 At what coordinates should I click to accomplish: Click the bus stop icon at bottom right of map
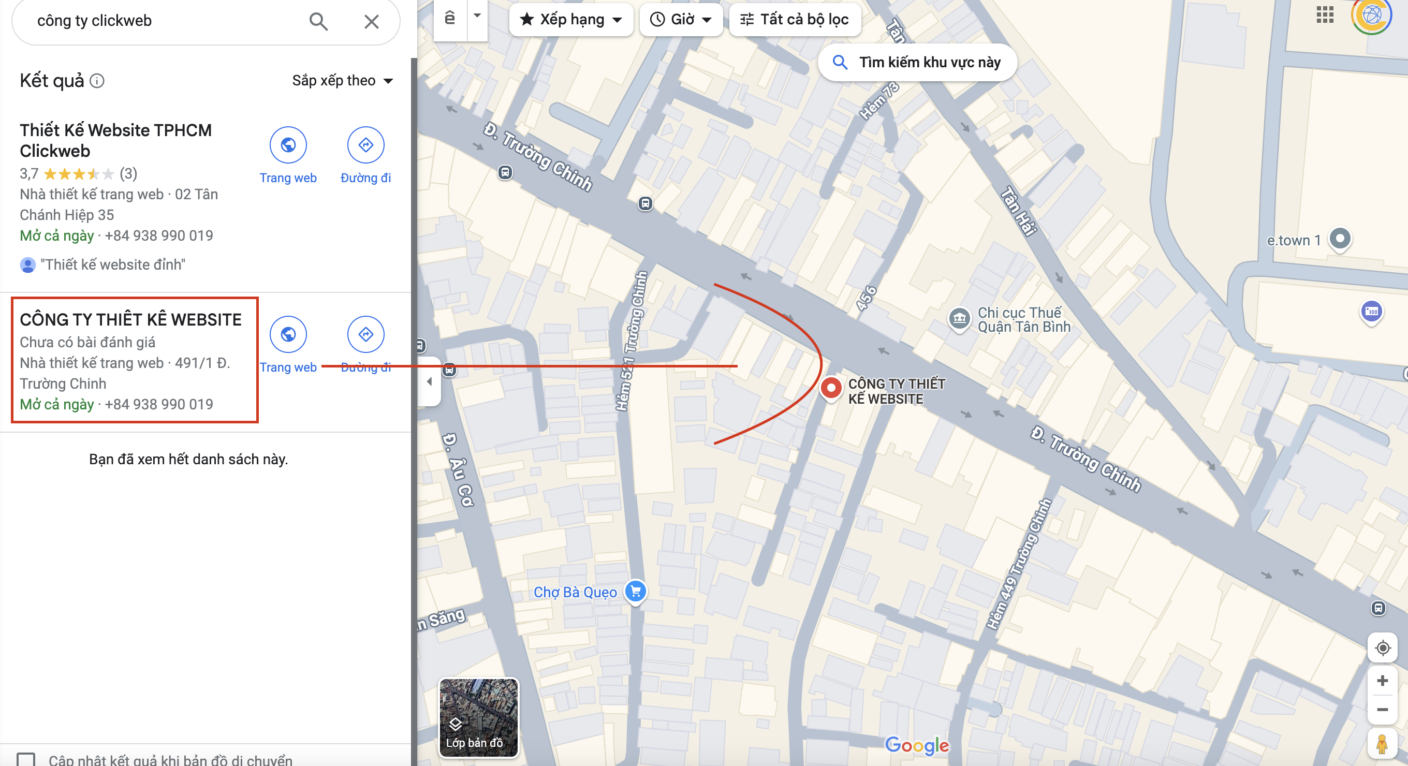(x=1378, y=608)
